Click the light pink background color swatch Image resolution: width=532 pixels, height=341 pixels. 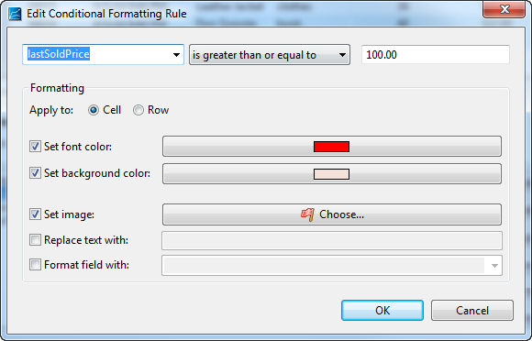tap(331, 174)
